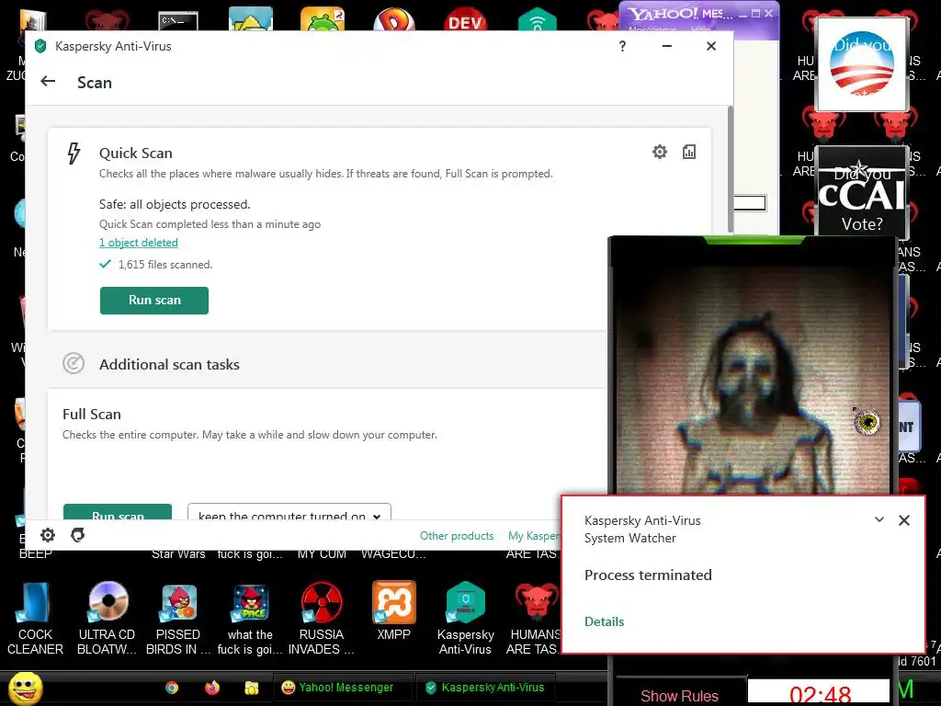Open Kaspersky support headset icon
The width and height of the screenshot is (941, 706).
pos(77,535)
